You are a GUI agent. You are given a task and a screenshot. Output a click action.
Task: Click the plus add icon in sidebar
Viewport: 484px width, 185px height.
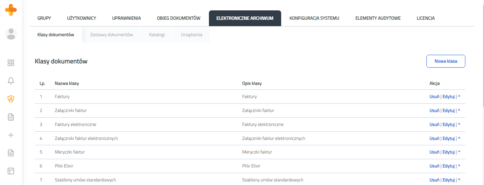pyautogui.click(x=11, y=135)
